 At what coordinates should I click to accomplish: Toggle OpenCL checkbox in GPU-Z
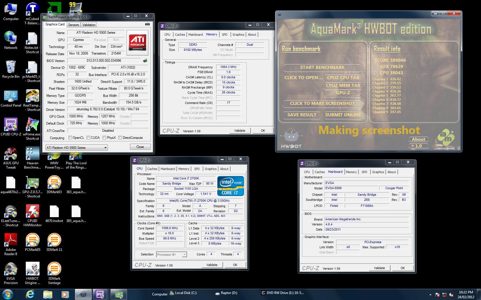pos(70,138)
